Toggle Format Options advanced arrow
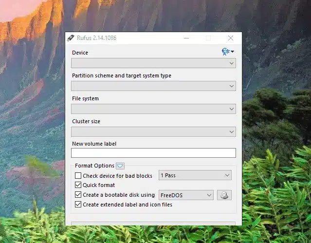The width and height of the screenshot is (311, 243). pos(120,166)
